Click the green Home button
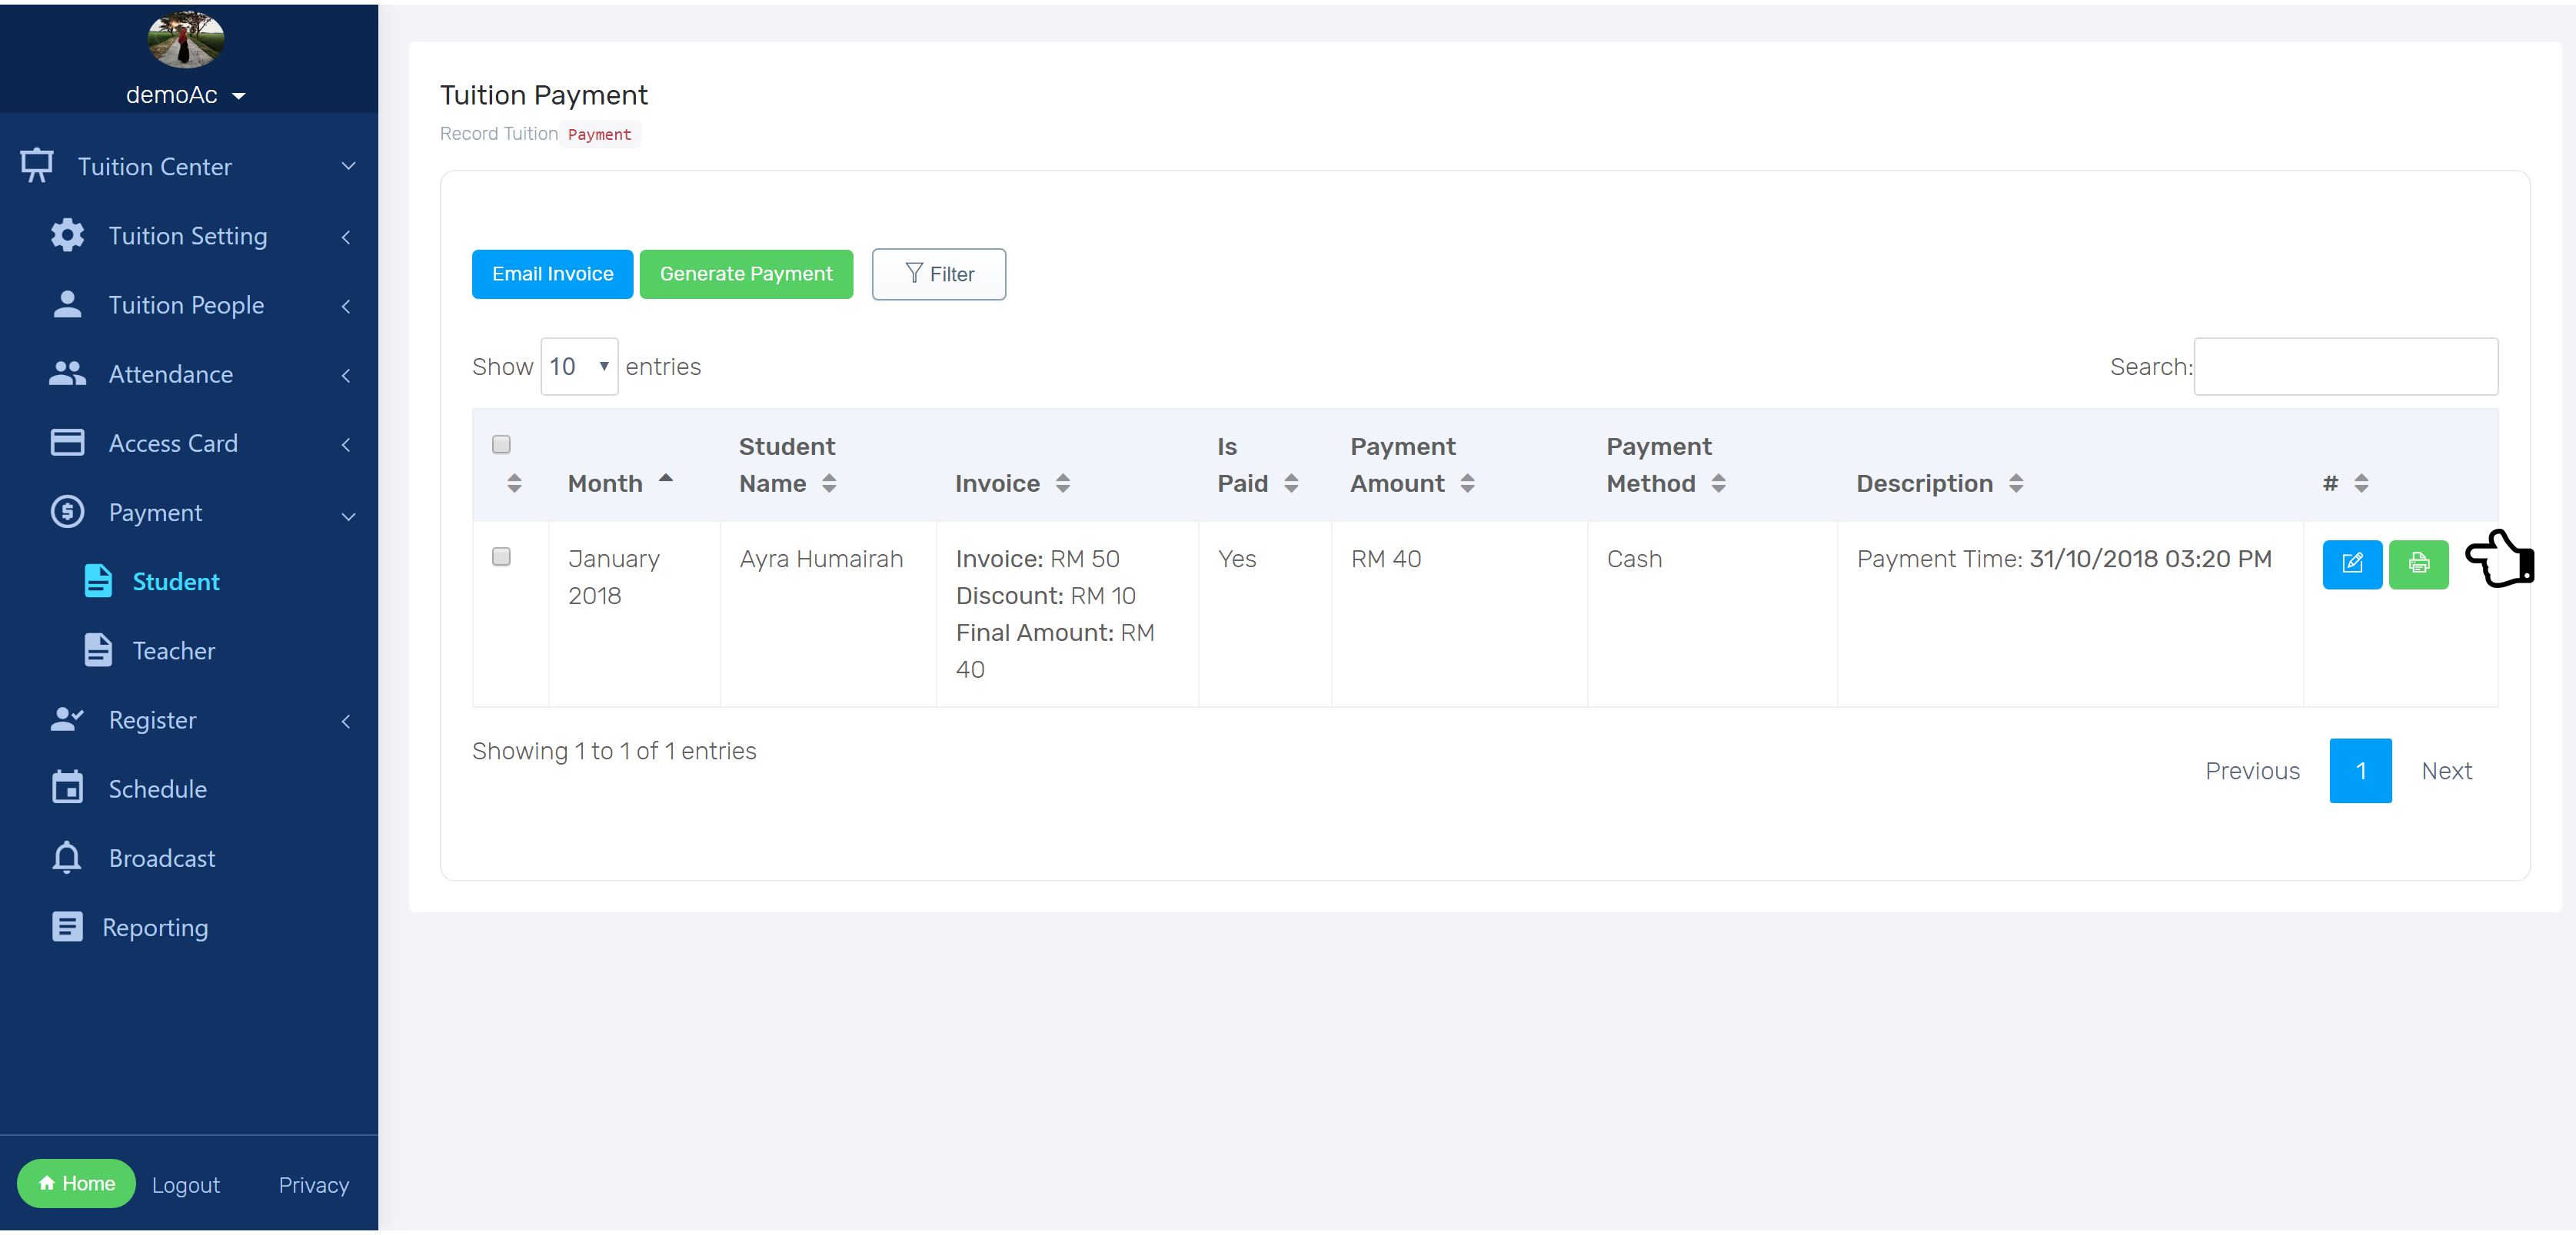This screenshot has width=2576, height=1235. [x=76, y=1183]
